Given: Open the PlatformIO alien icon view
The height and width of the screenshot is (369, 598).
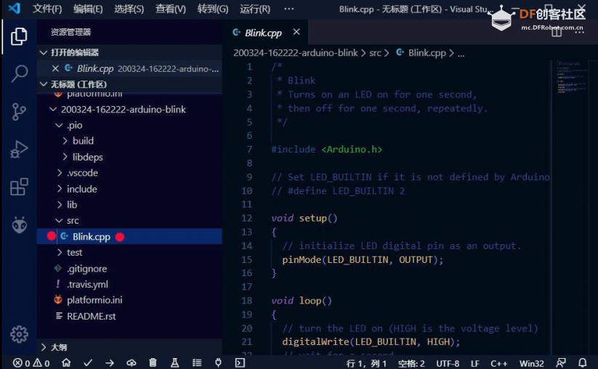Looking at the screenshot, I should 19,225.
